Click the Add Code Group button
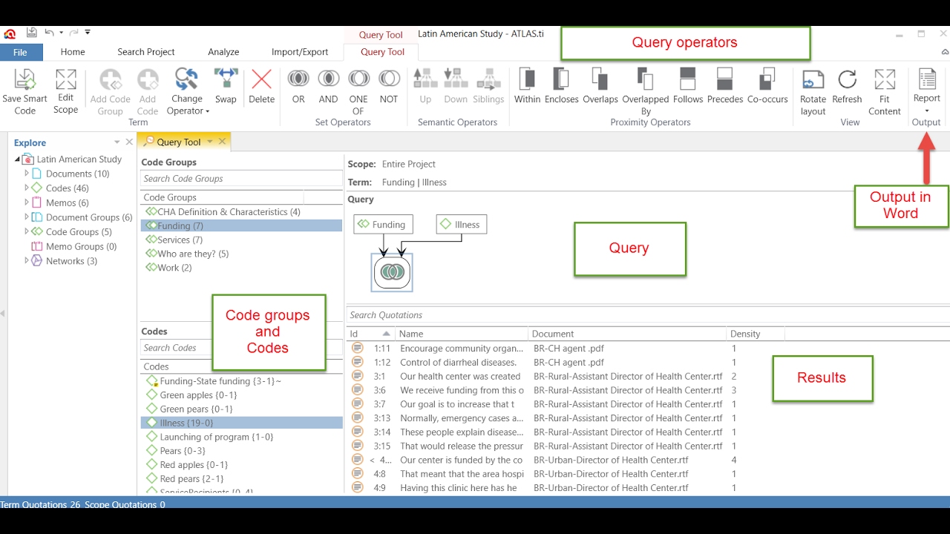This screenshot has width=950, height=534. [x=110, y=91]
